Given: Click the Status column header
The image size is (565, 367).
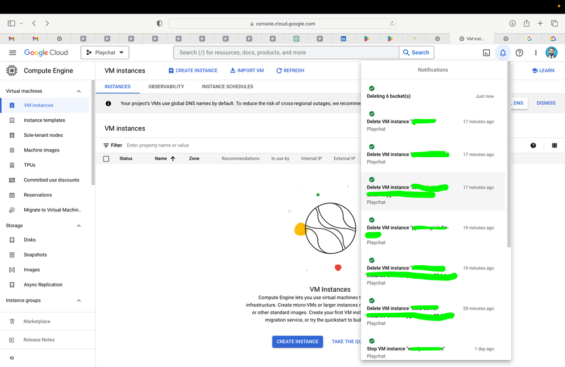Looking at the screenshot, I should tap(126, 158).
